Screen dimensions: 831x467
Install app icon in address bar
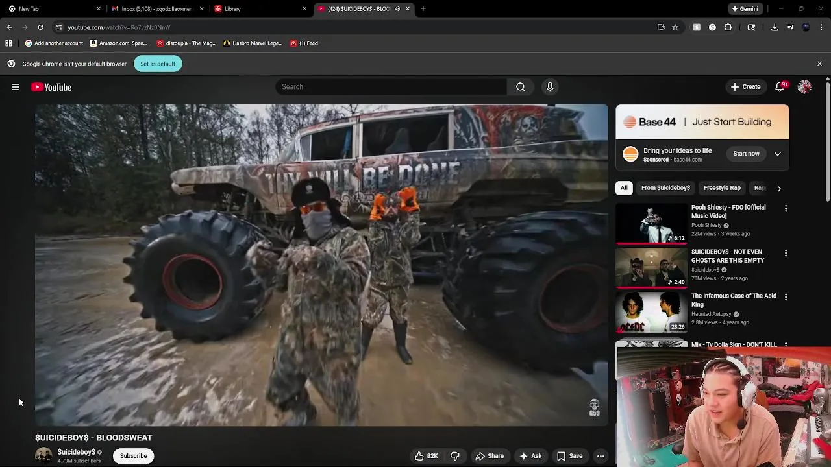(x=661, y=27)
